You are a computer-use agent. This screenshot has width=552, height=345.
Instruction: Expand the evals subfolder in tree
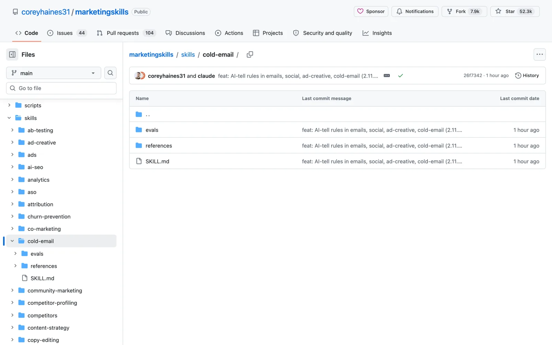click(16, 253)
